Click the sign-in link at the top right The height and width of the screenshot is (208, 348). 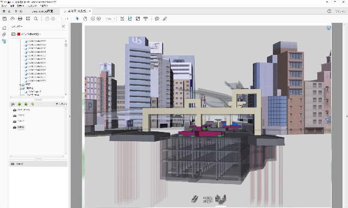(340, 11)
